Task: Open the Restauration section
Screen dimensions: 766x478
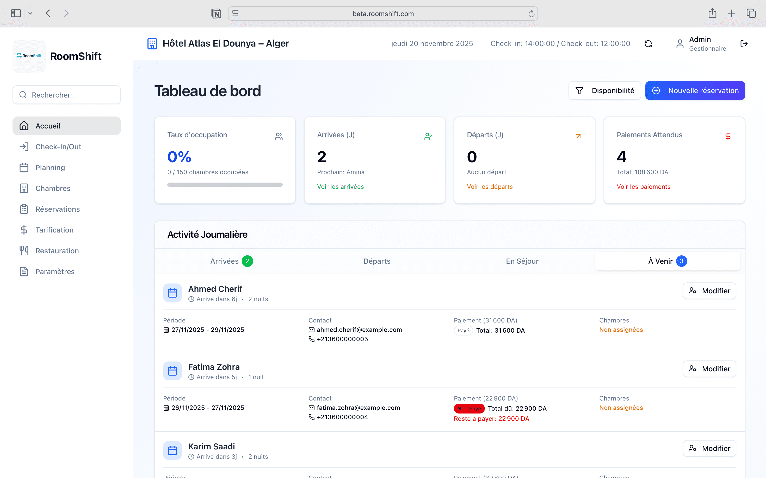Action: (x=57, y=250)
